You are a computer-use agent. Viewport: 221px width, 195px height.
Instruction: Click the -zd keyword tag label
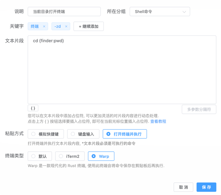coord(58,26)
